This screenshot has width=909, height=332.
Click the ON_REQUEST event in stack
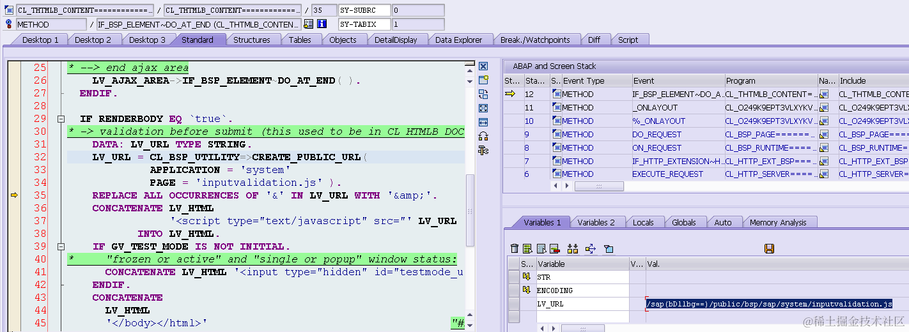(x=656, y=147)
